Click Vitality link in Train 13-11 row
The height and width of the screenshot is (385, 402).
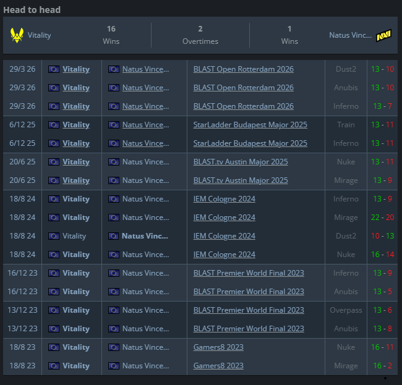coord(76,125)
